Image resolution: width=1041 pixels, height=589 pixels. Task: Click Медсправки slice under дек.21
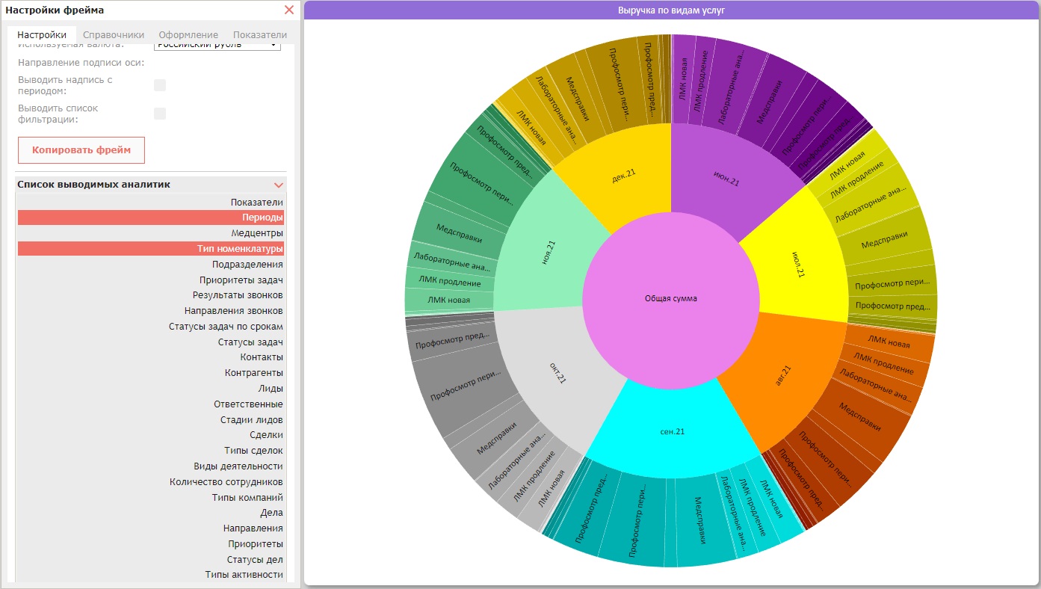pos(580,100)
